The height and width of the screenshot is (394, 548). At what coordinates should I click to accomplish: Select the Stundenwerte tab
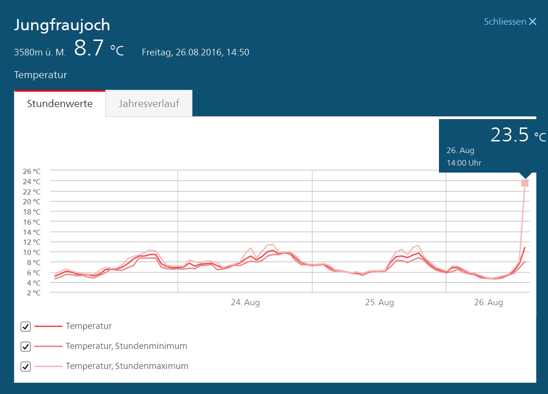point(60,103)
